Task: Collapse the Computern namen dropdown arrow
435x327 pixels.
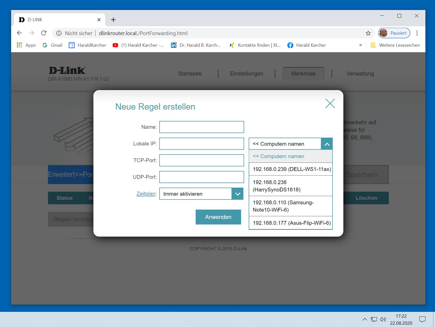Action: (327, 144)
